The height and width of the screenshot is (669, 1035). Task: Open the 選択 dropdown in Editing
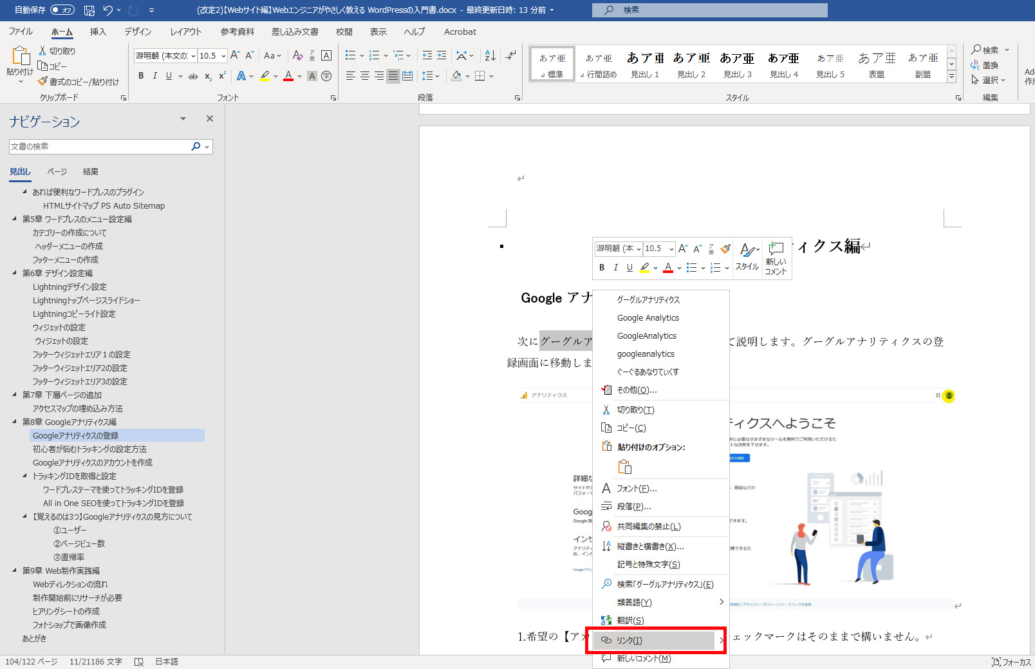pos(988,80)
